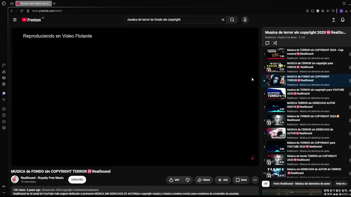This screenshot has height=197, width=351.
Task: Open sidebar settings gear icon
Action: click(x=4, y=128)
